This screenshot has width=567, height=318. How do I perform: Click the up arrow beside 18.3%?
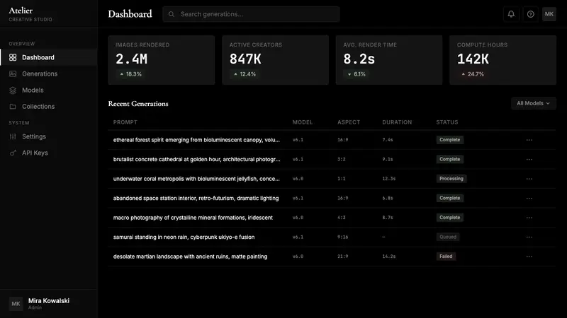coord(122,74)
